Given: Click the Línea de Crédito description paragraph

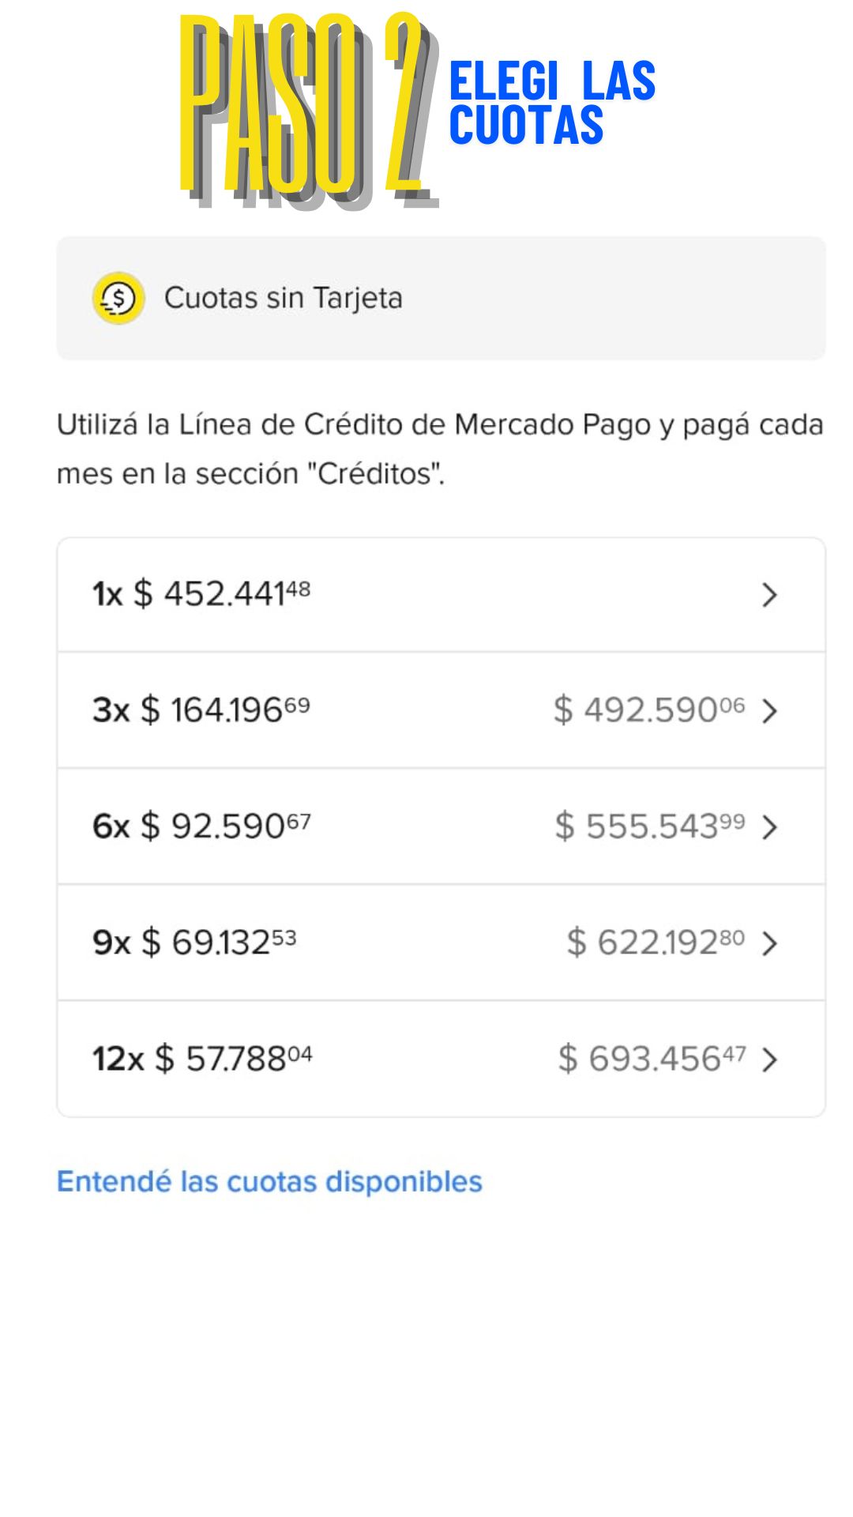Looking at the screenshot, I should pos(440,449).
